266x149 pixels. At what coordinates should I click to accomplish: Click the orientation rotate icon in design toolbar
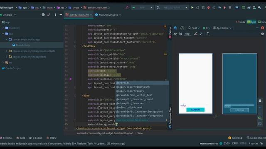coord(182,28)
